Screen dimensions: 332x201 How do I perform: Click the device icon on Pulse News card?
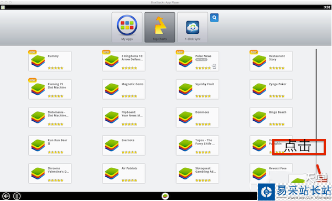(214, 66)
